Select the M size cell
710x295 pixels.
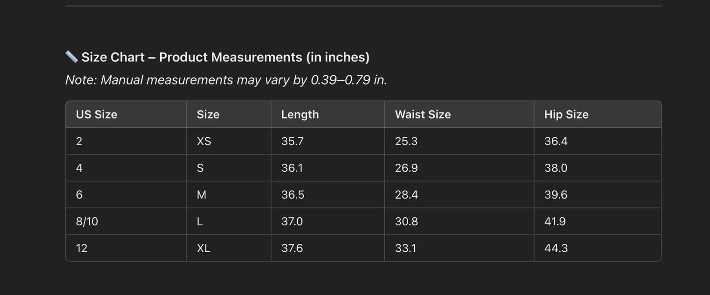point(201,195)
